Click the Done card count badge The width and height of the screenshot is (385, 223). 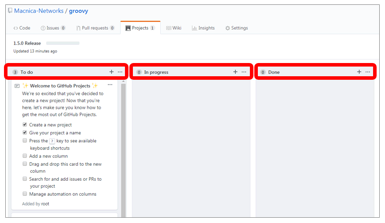[x=263, y=72]
